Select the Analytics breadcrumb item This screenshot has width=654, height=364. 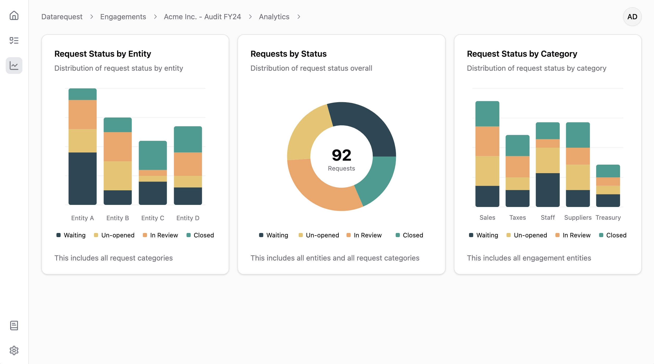[274, 17]
